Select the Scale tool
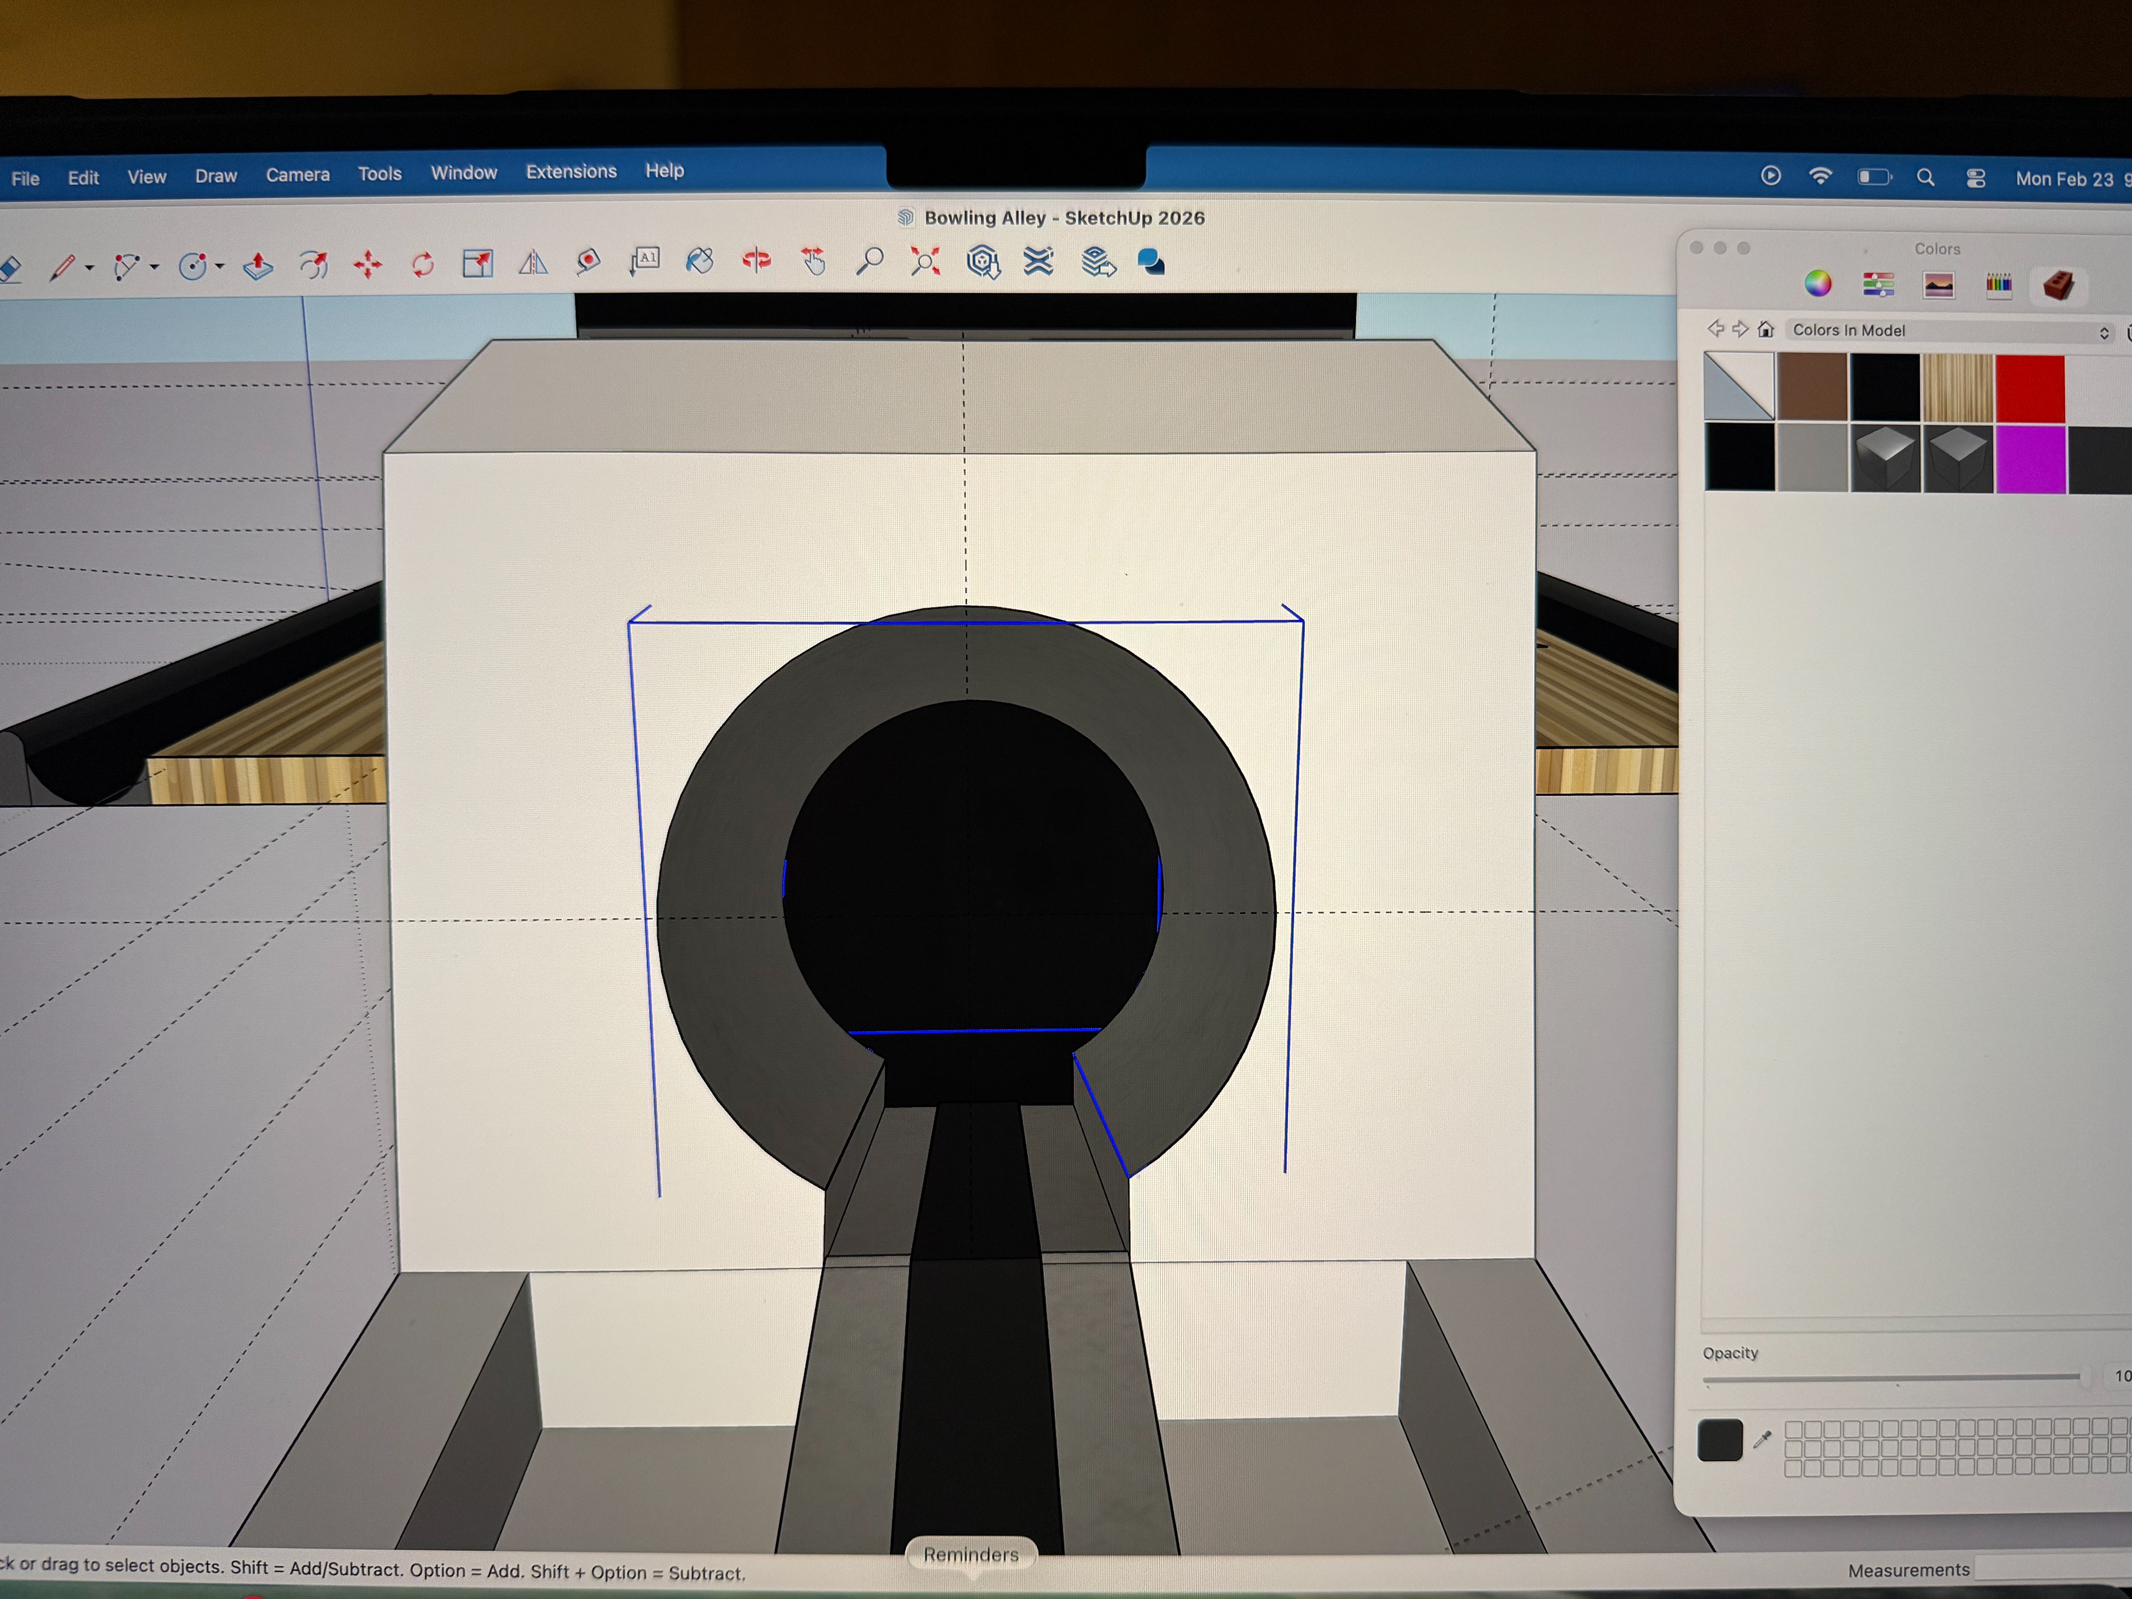This screenshot has width=2132, height=1599. pyautogui.click(x=477, y=263)
